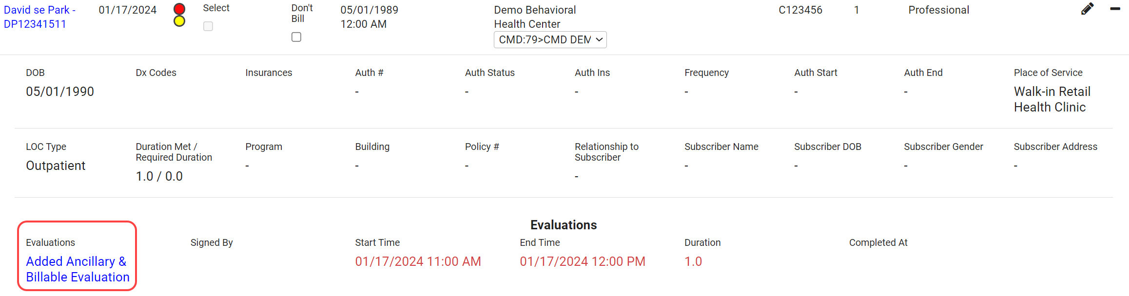
Task: Click the DOB value 05/01/1990
Action: tap(60, 92)
